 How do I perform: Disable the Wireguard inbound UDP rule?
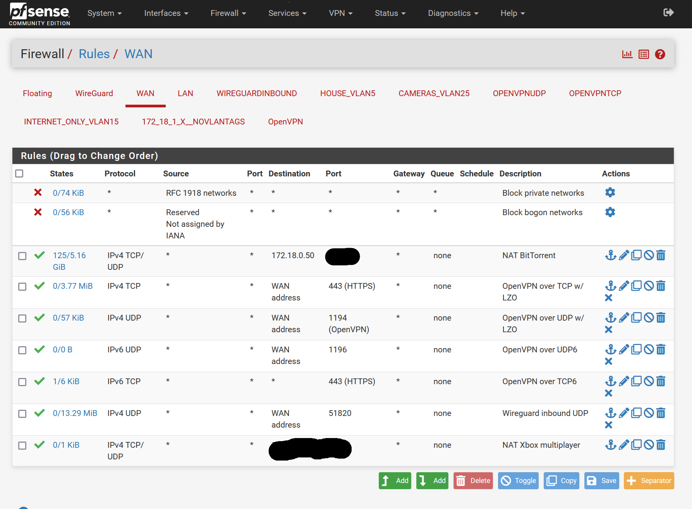[x=649, y=413]
